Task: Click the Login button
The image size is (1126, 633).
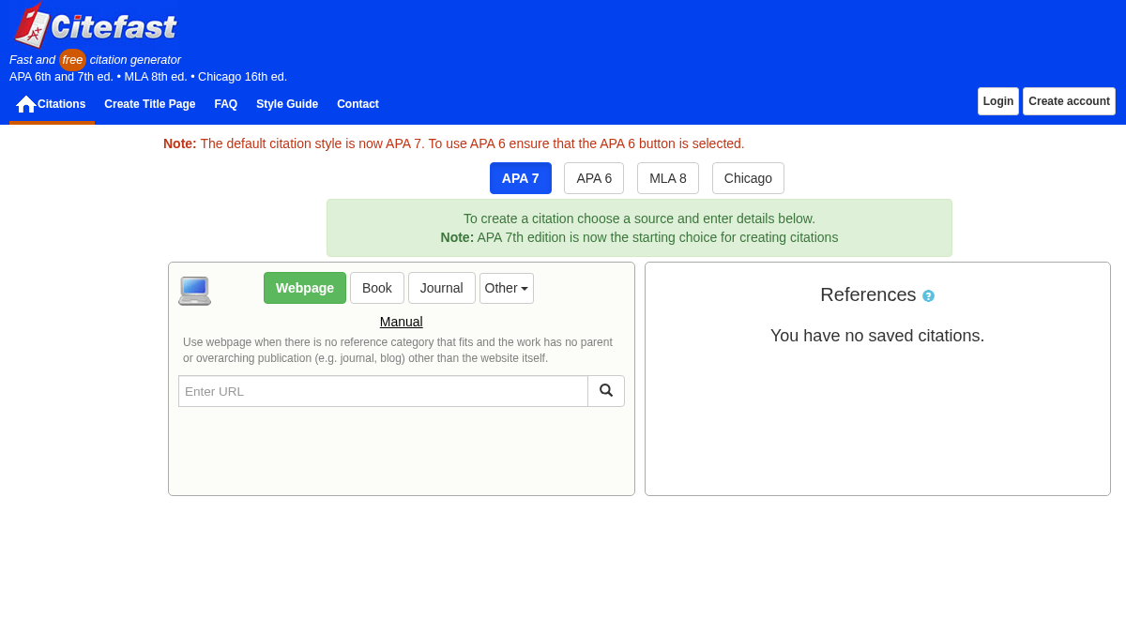Action: 998,101
